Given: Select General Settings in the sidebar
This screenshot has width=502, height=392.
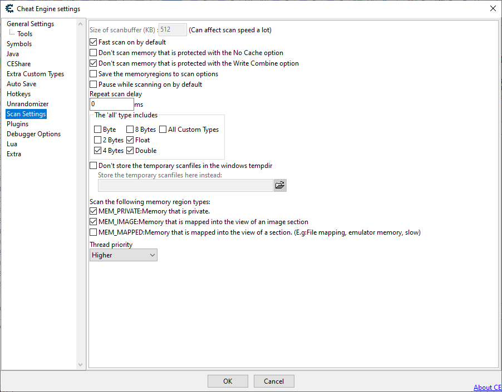Looking at the screenshot, I should coord(30,24).
